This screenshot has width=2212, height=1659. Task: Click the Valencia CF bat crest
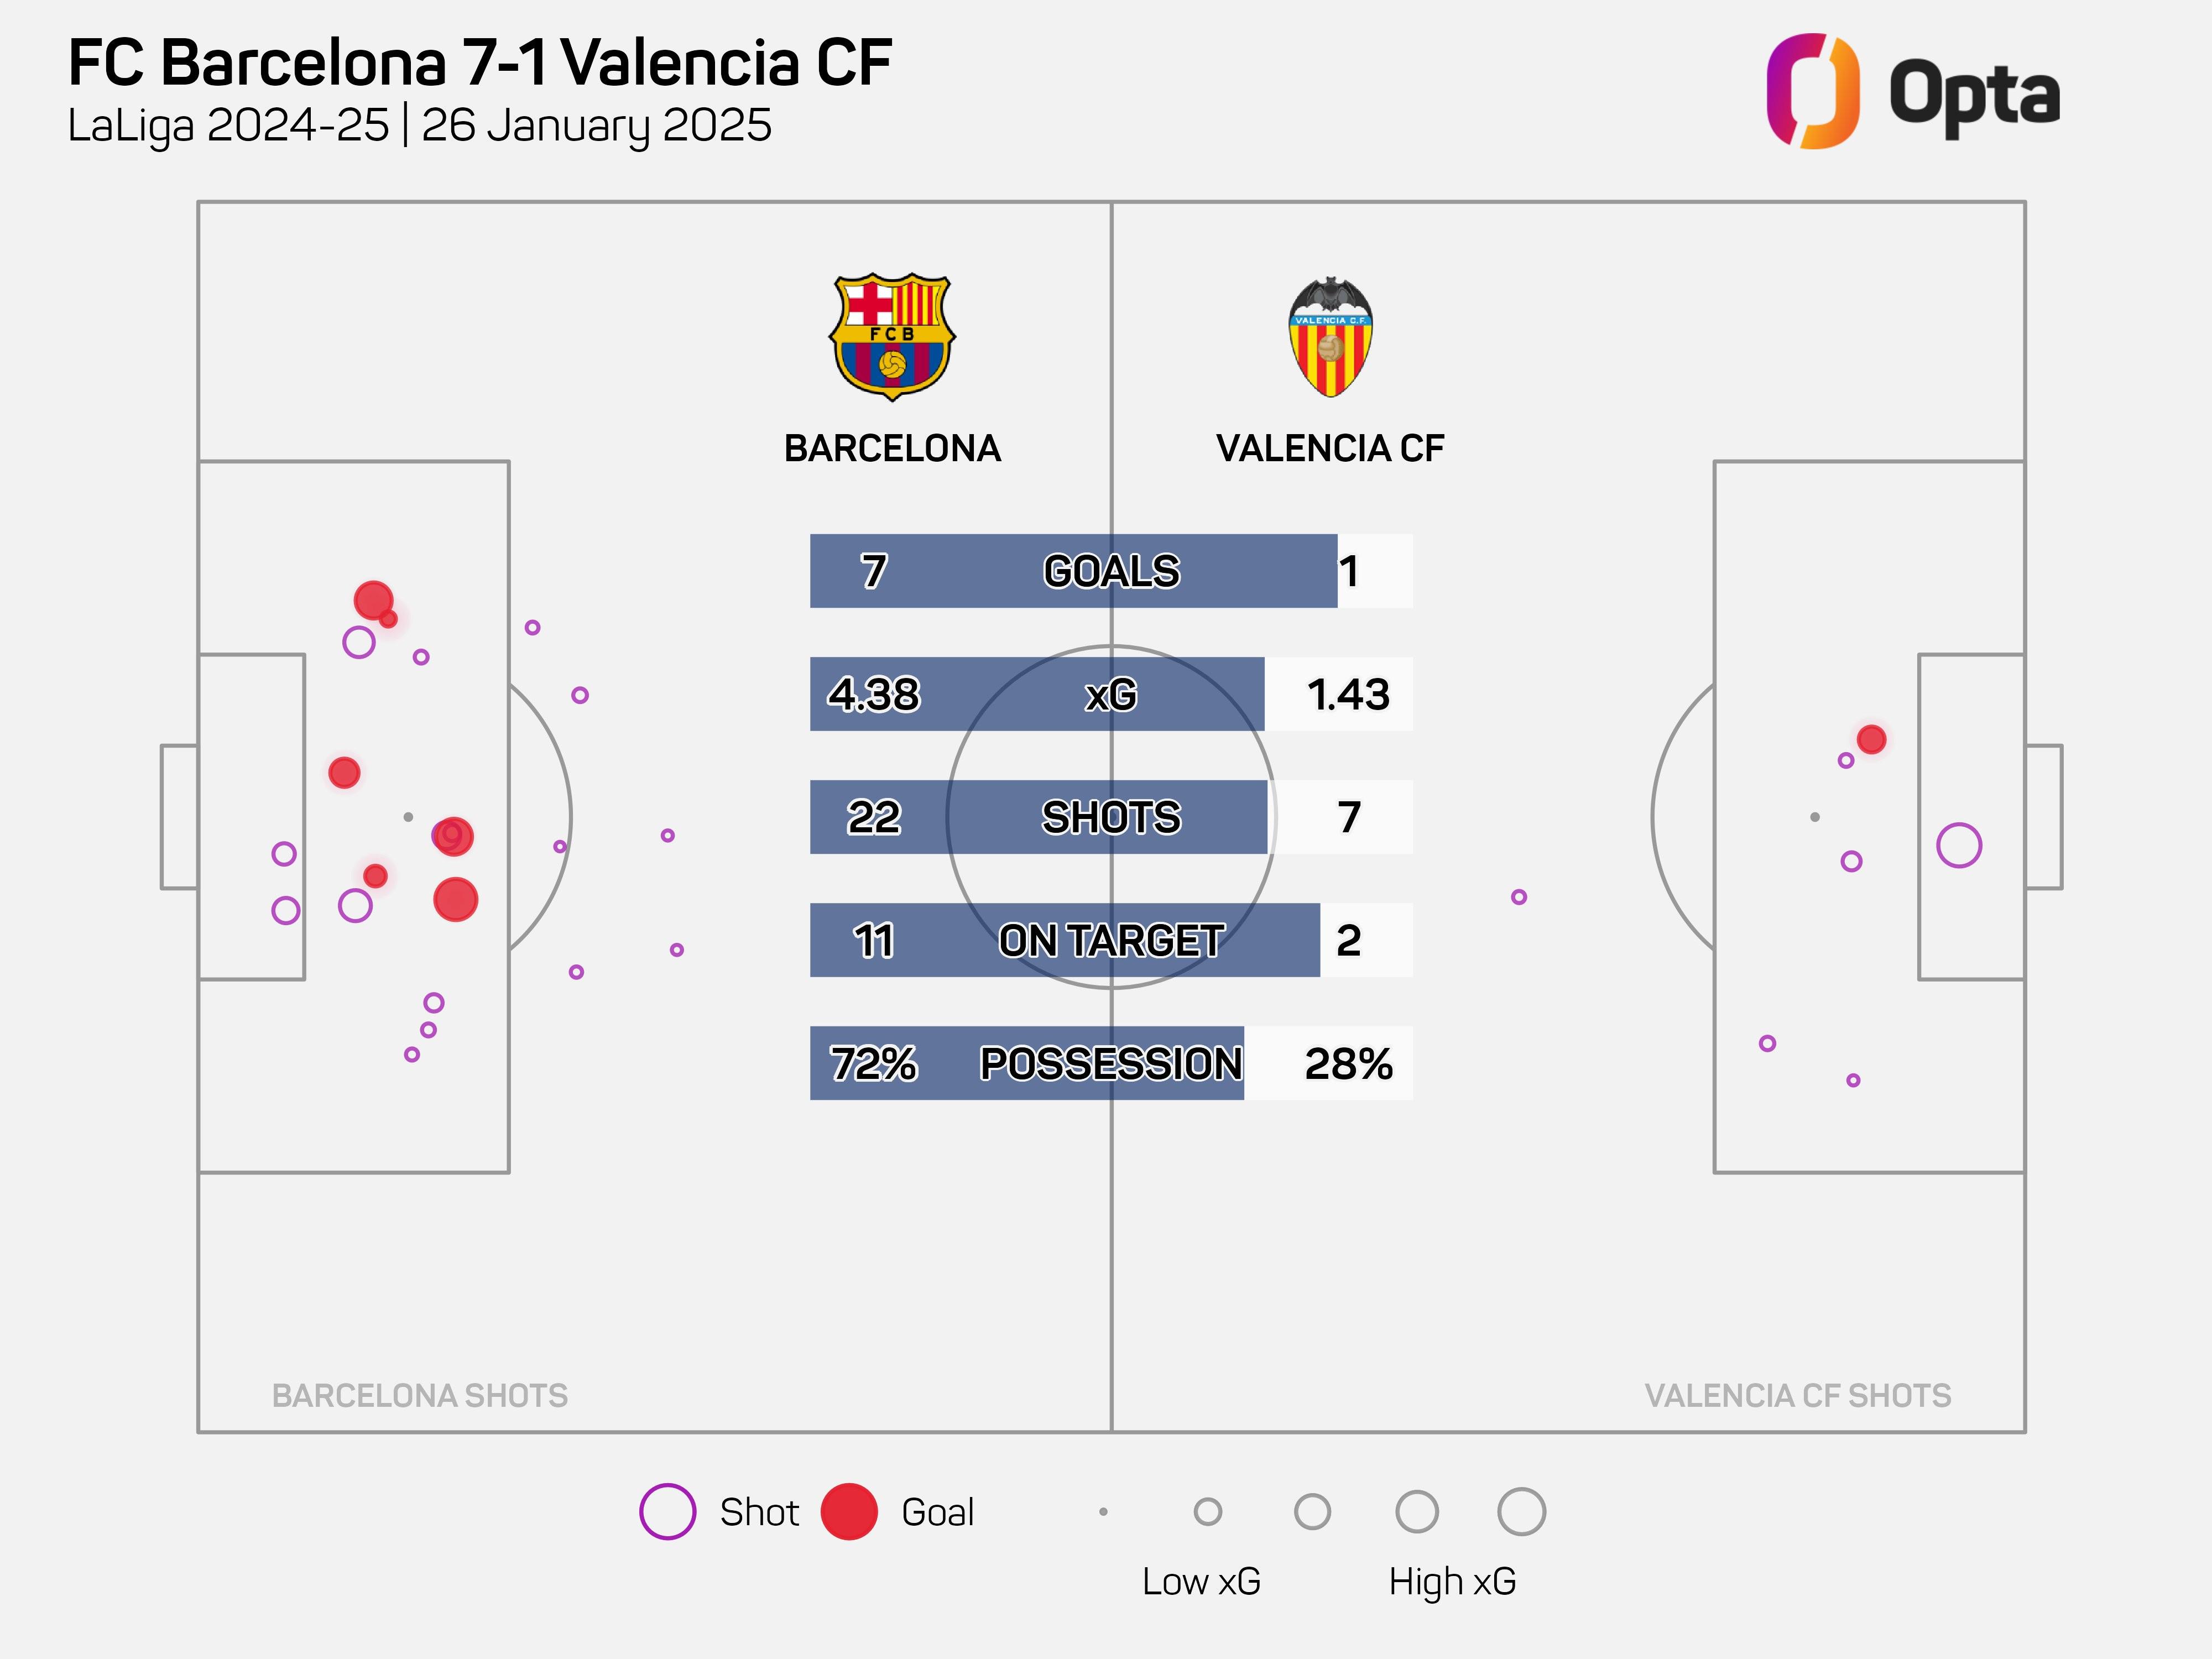pos(1330,338)
